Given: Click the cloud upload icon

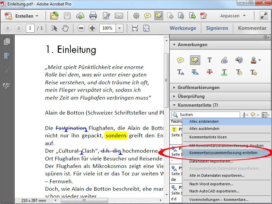Looking at the screenshot, I should tap(80, 16).
